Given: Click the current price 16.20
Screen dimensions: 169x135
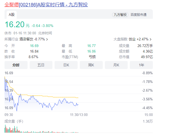Looking at the screenshot, I should tap(14, 25).
